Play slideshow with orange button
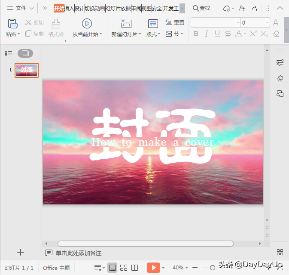 (153, 268)
